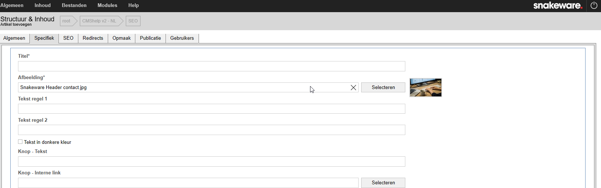Open the Bestanden menu

coord(74,6)
